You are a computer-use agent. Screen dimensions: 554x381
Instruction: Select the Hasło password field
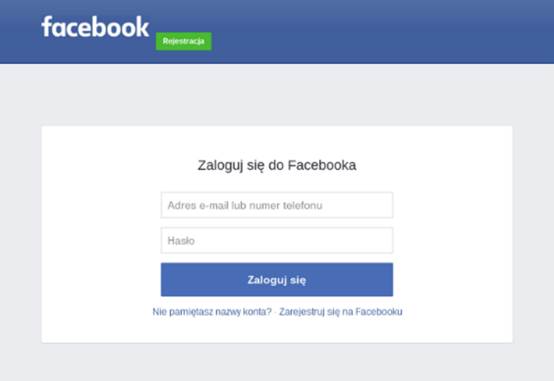[277, 240]
